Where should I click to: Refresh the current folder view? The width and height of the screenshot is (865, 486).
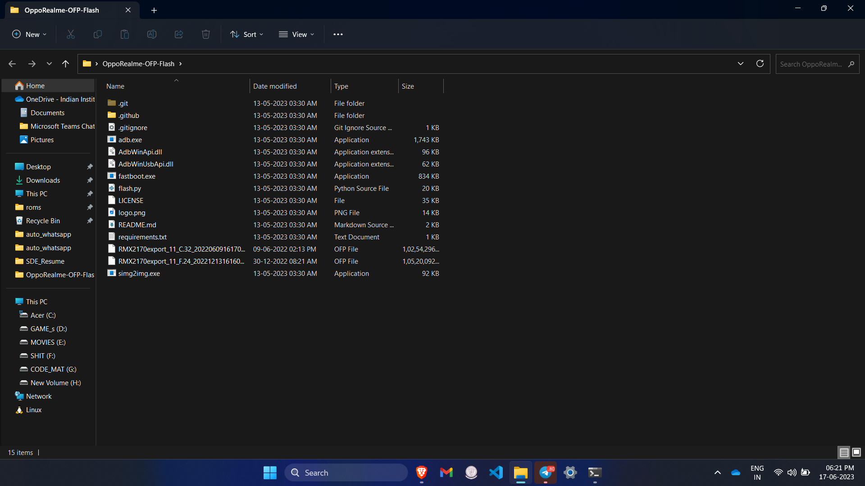point(760,63)
